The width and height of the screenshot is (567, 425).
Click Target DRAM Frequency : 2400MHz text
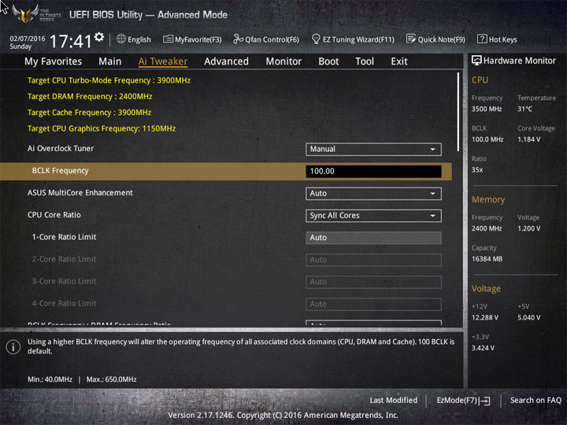tap(90, 97)
